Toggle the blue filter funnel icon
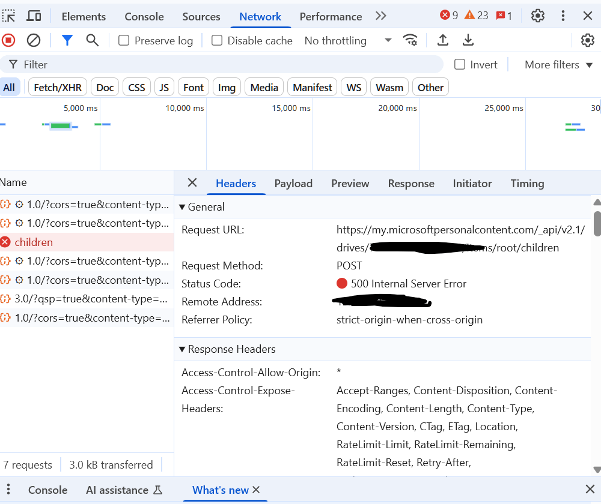 (67, 40)
